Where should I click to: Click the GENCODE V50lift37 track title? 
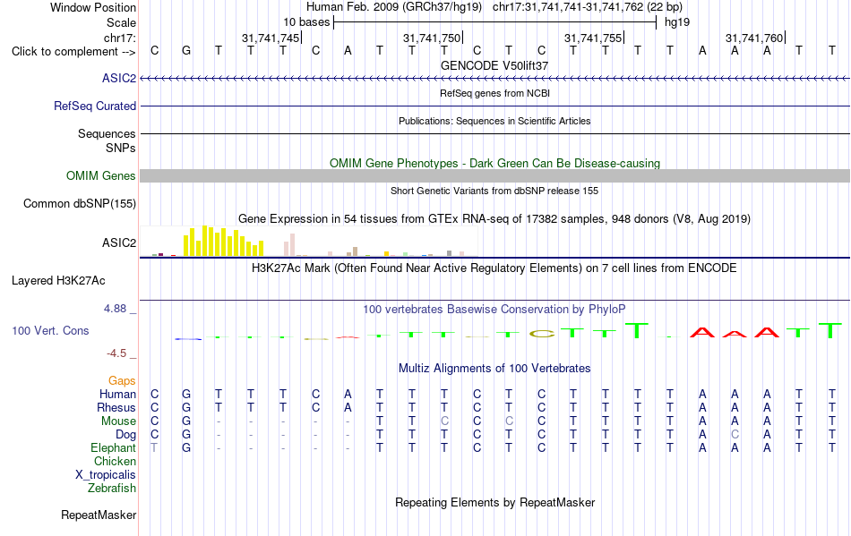494,65
